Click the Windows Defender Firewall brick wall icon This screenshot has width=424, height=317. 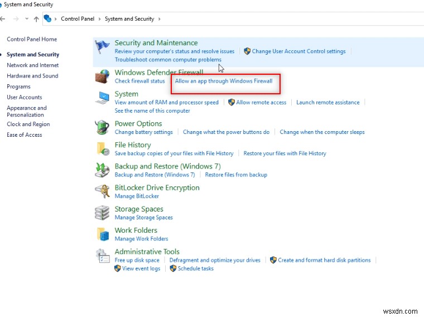tap(103, 76)
